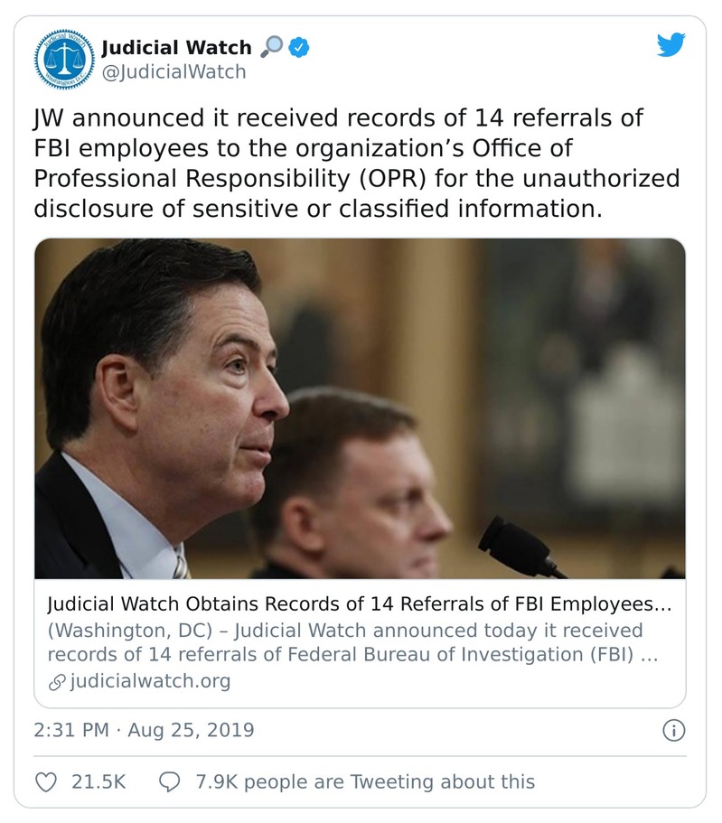Click the Twitter bird logo
The height and width of the screenshot is (823, 722).
pos(670,45)
